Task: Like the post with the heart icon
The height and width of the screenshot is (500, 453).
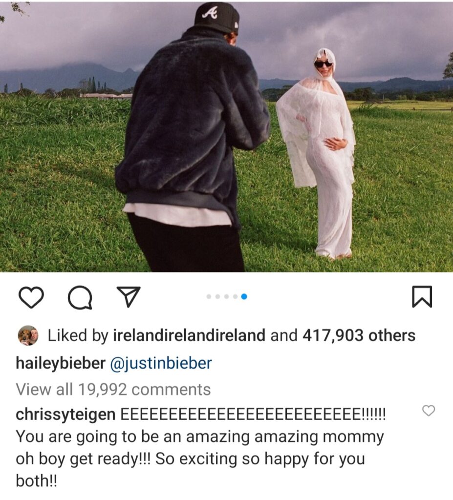Action: click(x=31, y=297)
